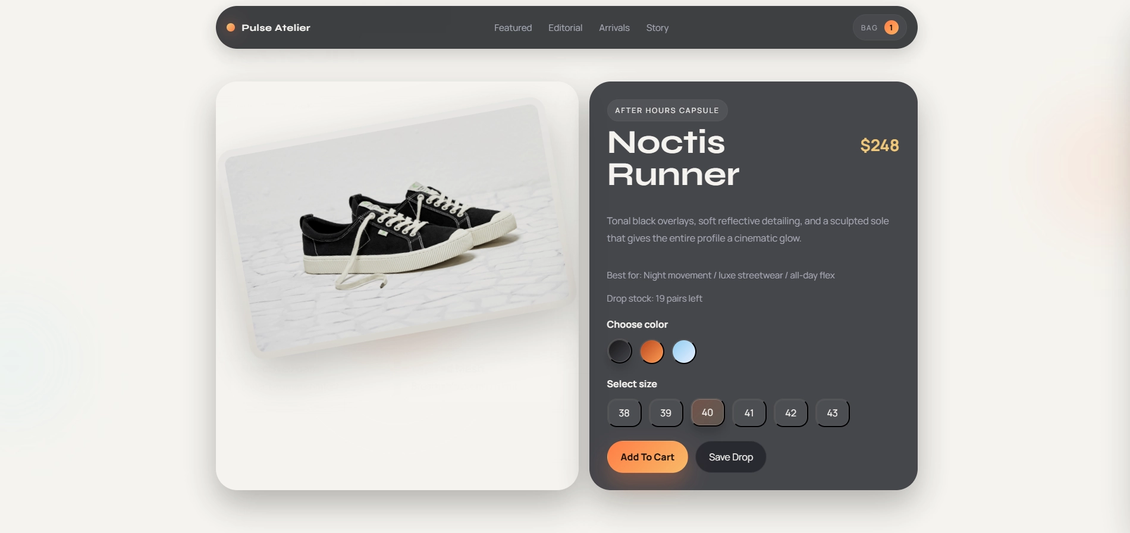Open the Bag with 1 item
The height and width of the screenshot is (533, 1130).
[879, 27]
